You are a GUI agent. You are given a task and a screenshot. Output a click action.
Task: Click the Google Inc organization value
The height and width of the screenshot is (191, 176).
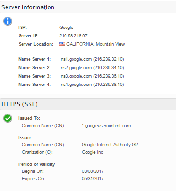coord(93,152)
